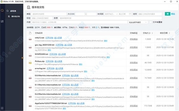
Task: Open the local documents search submenu item
Action: click(14, 16)
